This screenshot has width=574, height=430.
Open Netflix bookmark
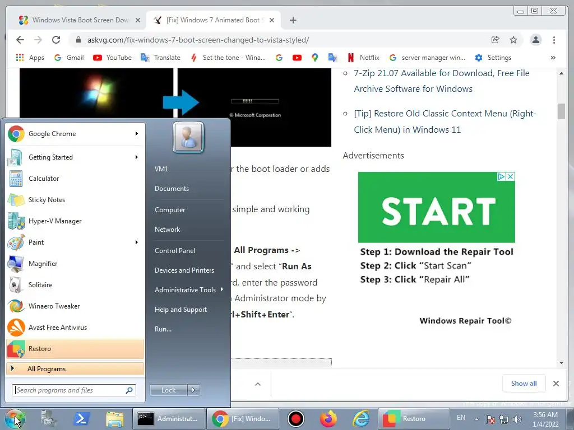click(x=363, y=58)
